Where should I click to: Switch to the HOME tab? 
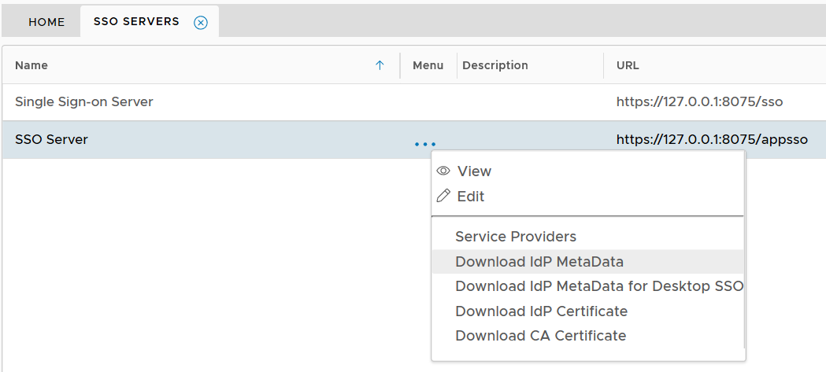46,22
